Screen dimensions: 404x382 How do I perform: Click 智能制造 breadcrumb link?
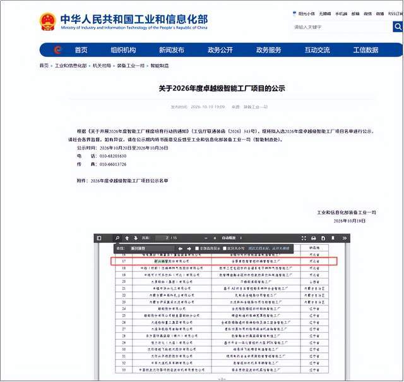[x=160, y=66]
